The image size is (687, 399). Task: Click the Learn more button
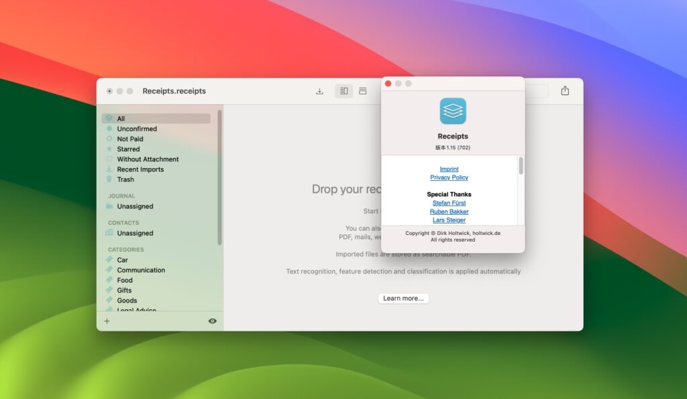[x=403, y=298]
